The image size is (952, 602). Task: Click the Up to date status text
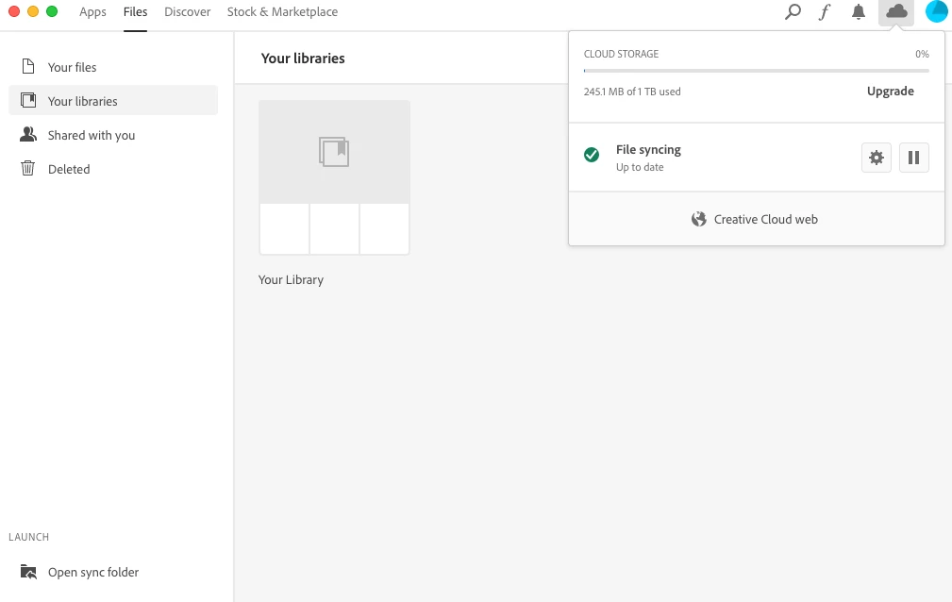pos(640,167)
